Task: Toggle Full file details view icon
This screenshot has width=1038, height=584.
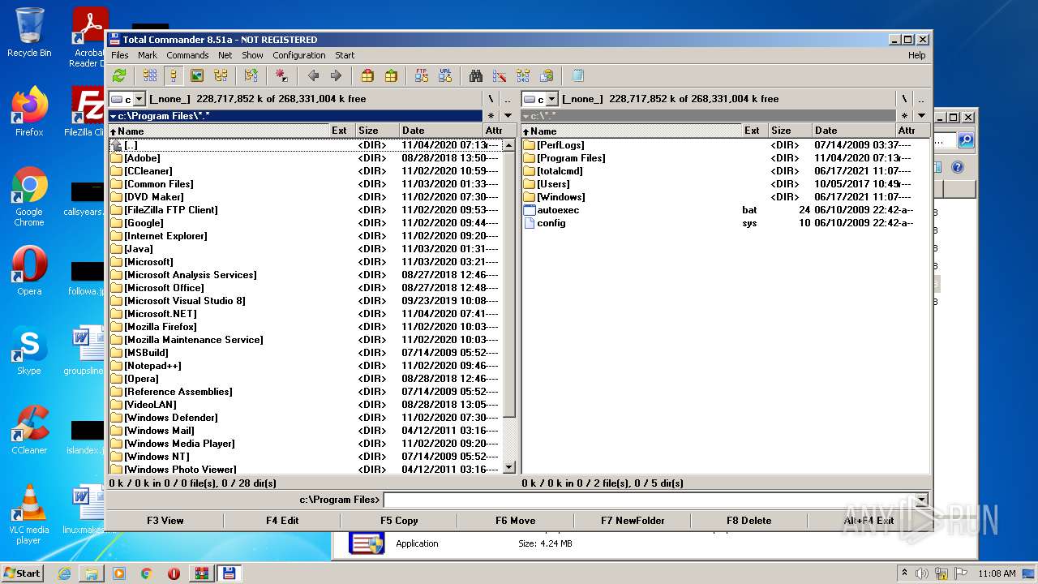Action: (x=173, y=75)
